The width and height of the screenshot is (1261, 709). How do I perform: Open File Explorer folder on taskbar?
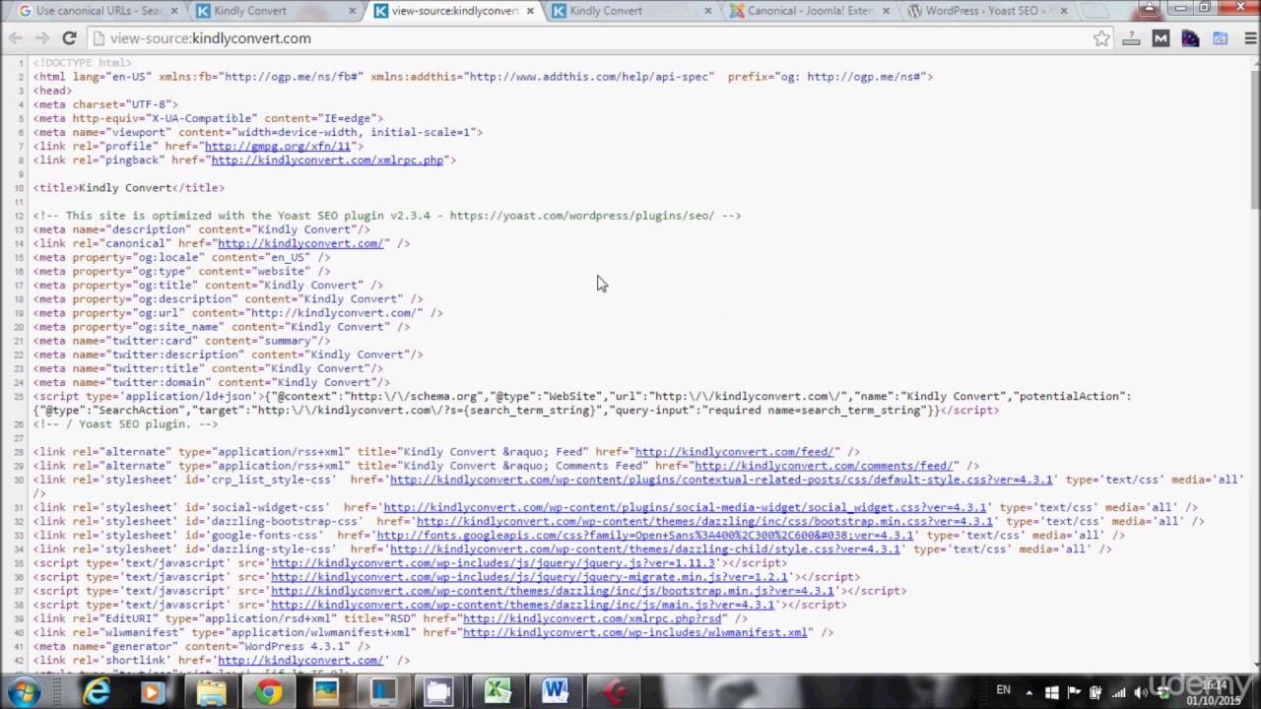pos(211,692)
